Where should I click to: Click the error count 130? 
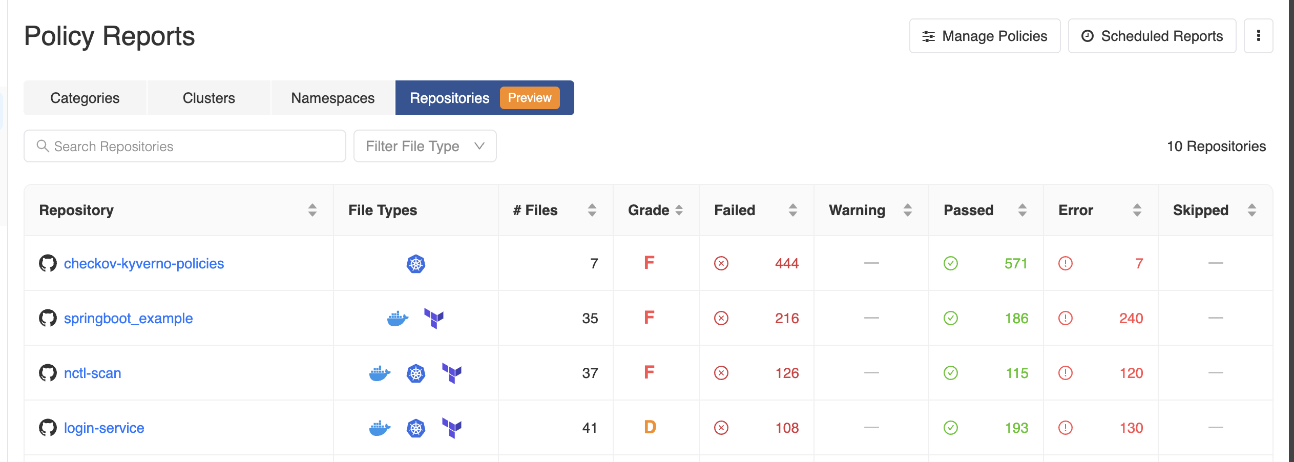[x=1131, y=428]
